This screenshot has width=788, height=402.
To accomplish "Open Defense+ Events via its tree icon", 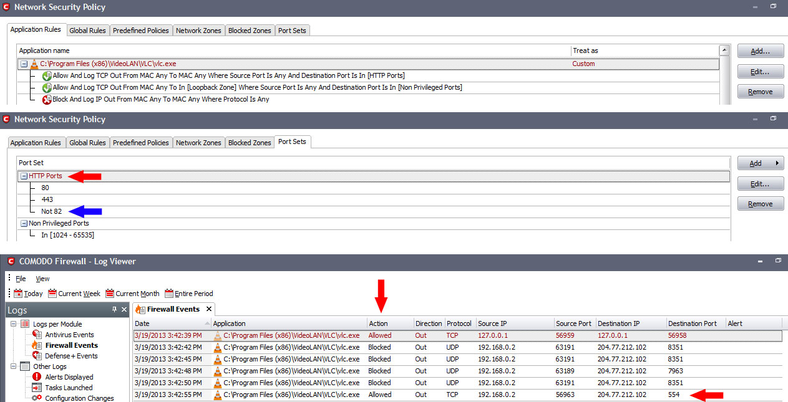I will point(36,356).
